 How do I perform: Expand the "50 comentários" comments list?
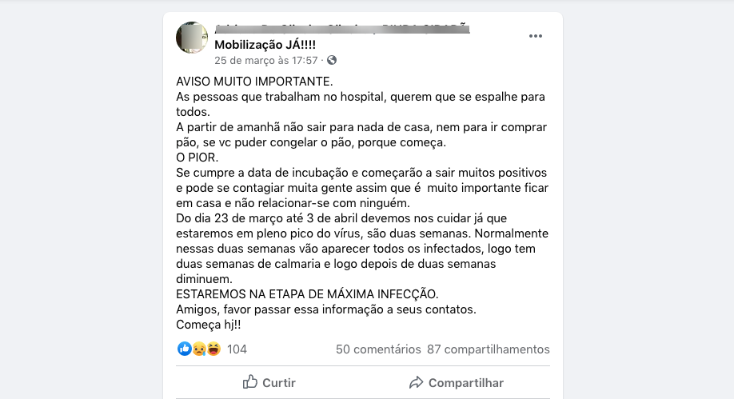[378, 349]
